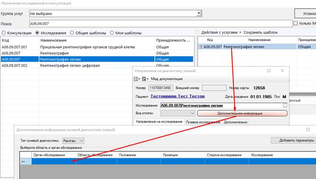Click the lookup button in Исследование field
Image resolution: width=316 pixels, height=179 pixels.
pyautogui.click(x=285, y=105)
